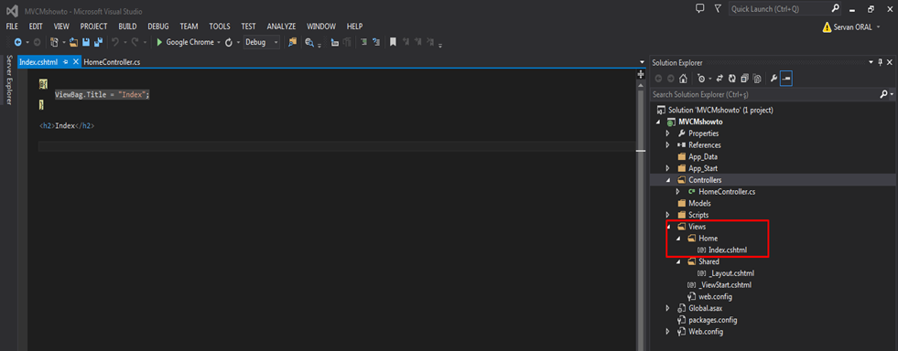This screenshot has width=898, height=351.
Task: Open the TOOLS menu
Action: (220, 27)
